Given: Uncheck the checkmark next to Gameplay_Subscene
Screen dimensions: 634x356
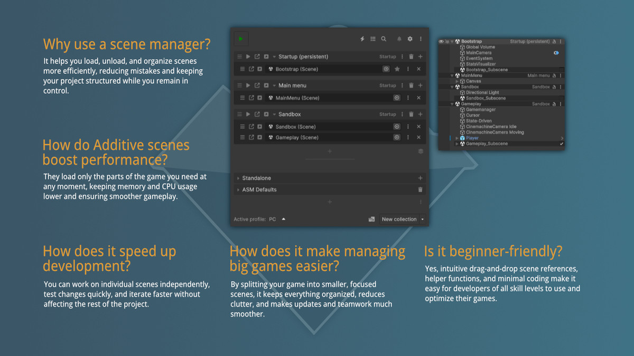Looking at the screenshot, I should pyautogui.click(x=561, y=143).
